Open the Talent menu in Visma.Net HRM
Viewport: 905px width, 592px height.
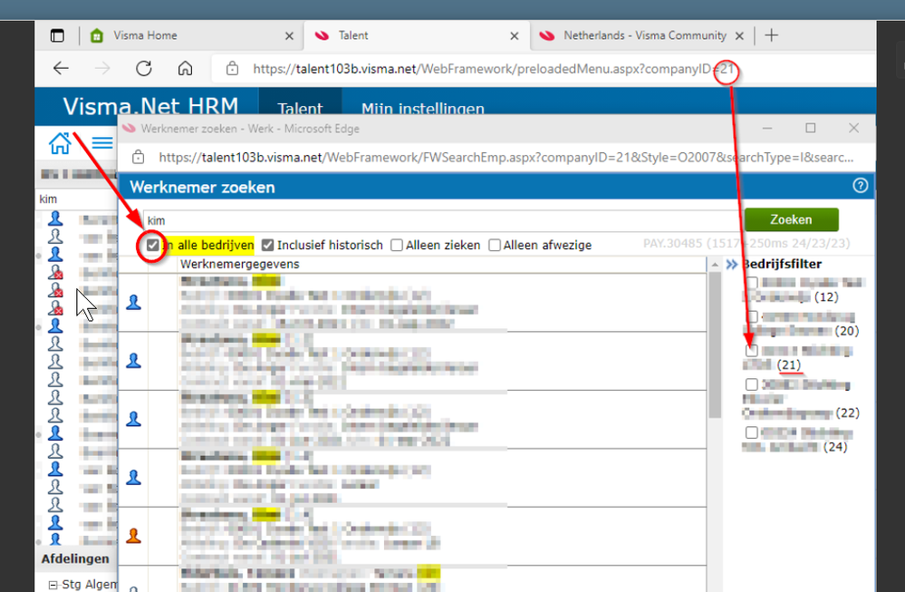coord(300,108)
